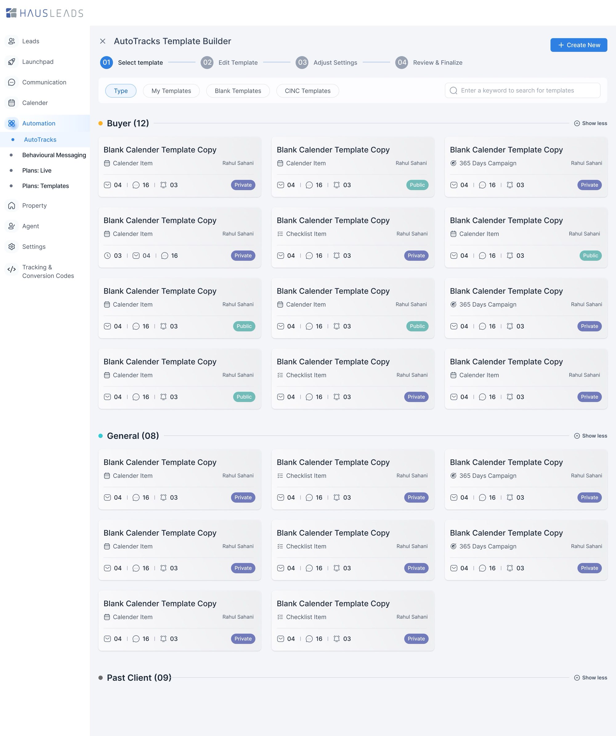Click step 03 circle
This screenshot has height=736, width=616.
(302, 62)
